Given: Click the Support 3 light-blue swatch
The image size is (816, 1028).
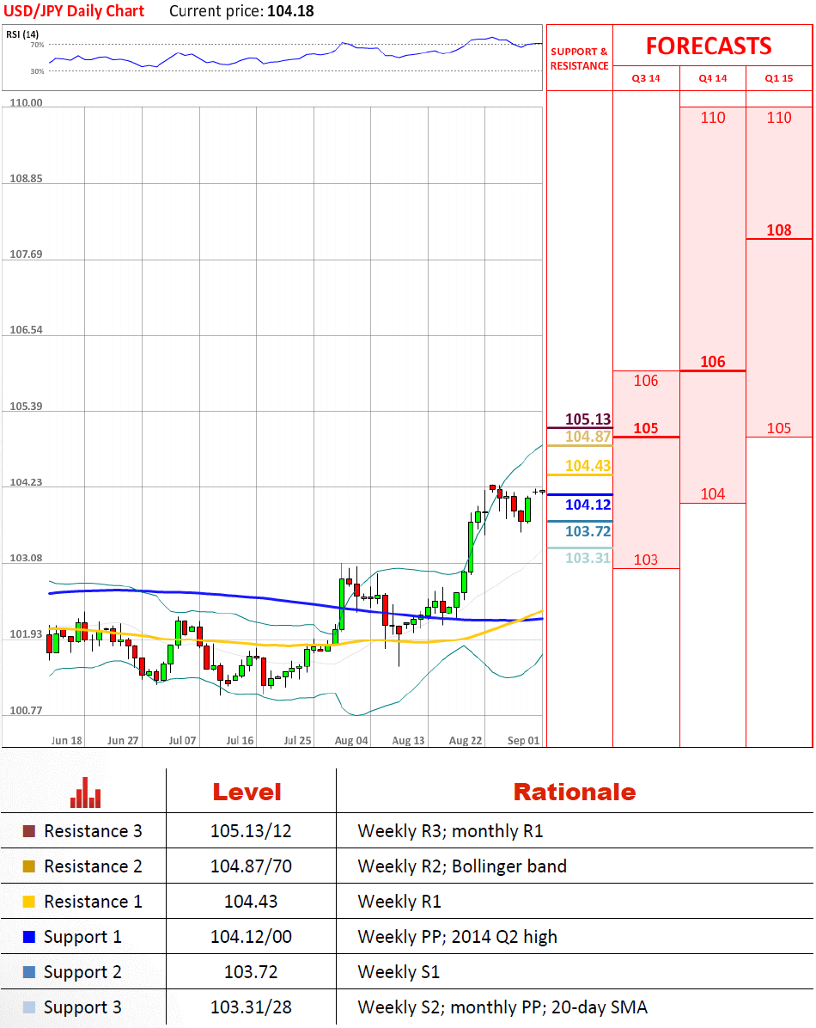Looking at the screenshot, I should pos(29,1007).
